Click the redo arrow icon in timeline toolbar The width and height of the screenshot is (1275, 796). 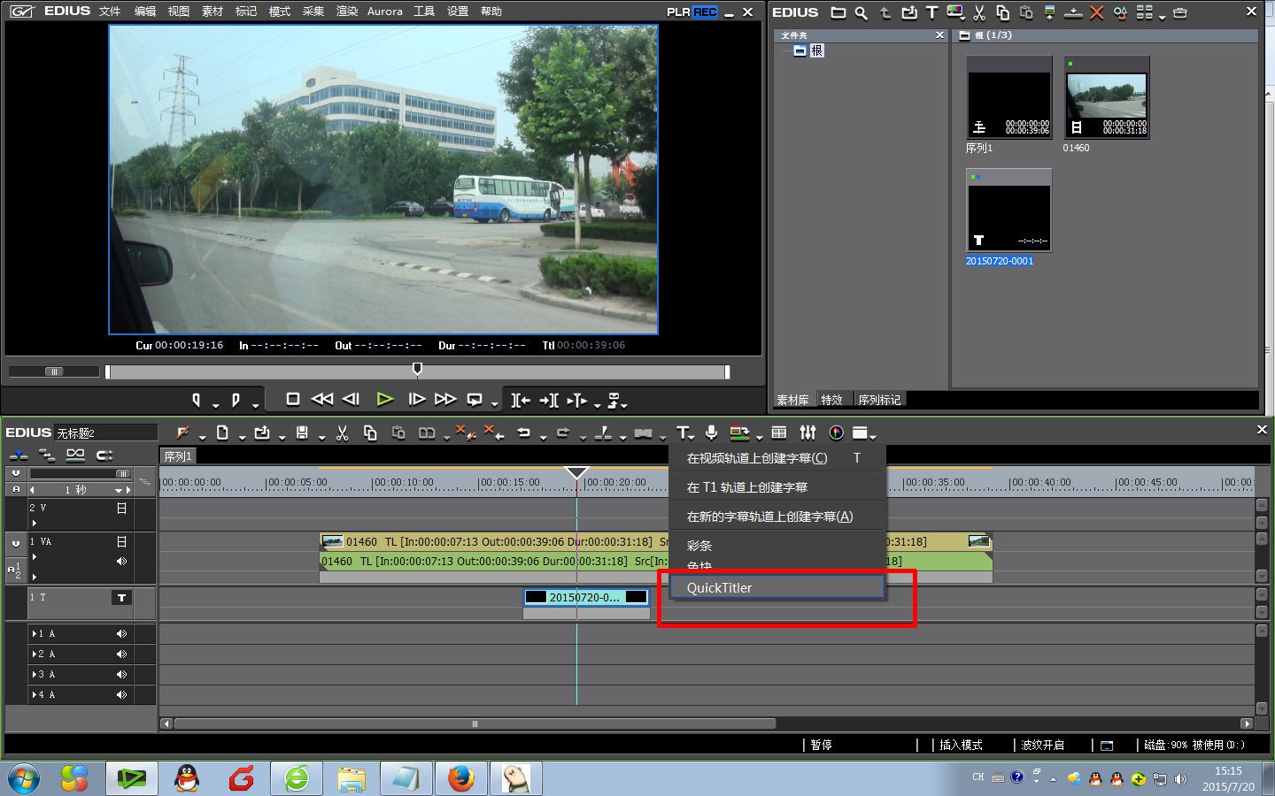pyautogui.click(x=563, y=432)
